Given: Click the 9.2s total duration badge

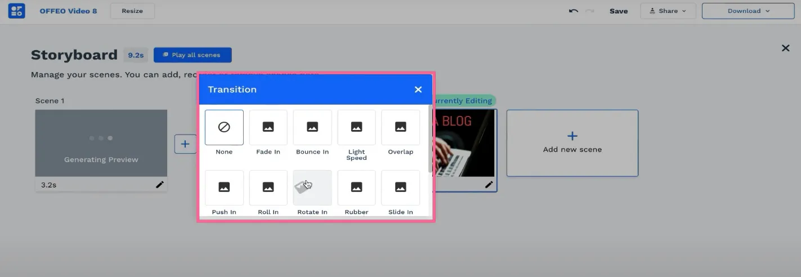Looking at the screenshot, I should pyautogui.click(x=136, y=55).
